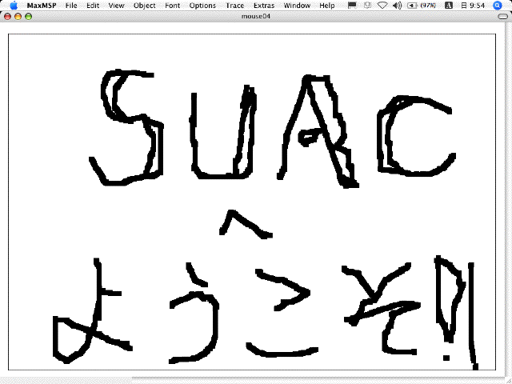Open the Window menu
The height and width of the screenshot is (384, 512).
click(x=297, y=6)
